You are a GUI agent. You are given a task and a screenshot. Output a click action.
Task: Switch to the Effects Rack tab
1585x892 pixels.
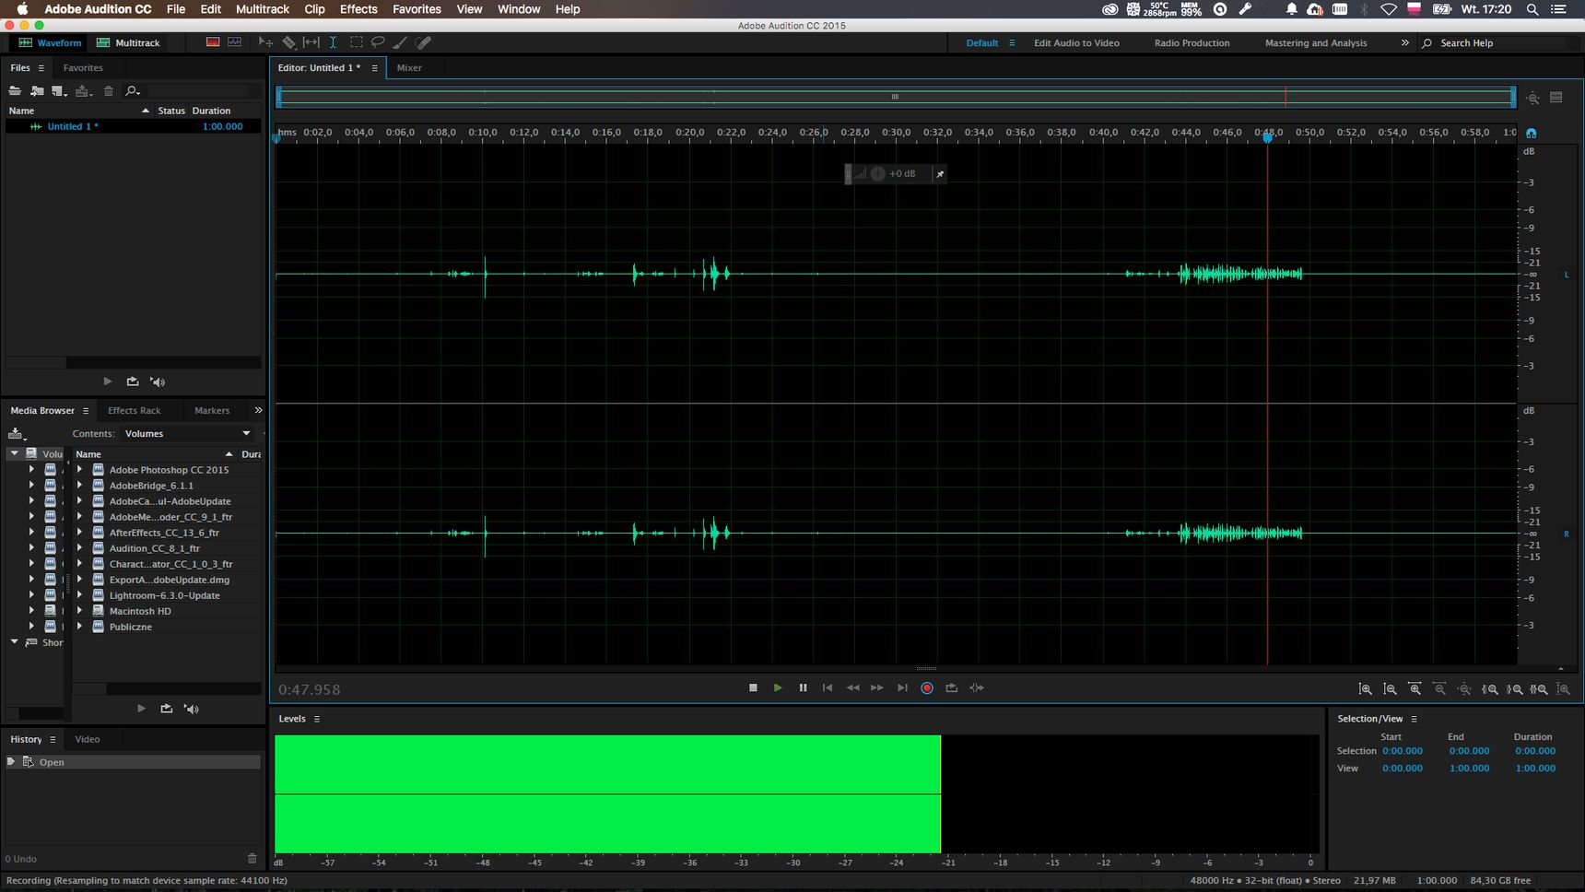[135, 410]
